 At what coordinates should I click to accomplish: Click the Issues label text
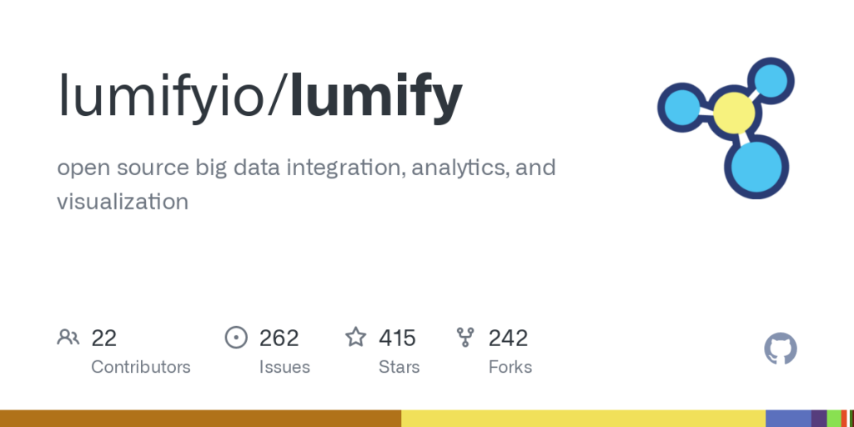click(284, 367)
